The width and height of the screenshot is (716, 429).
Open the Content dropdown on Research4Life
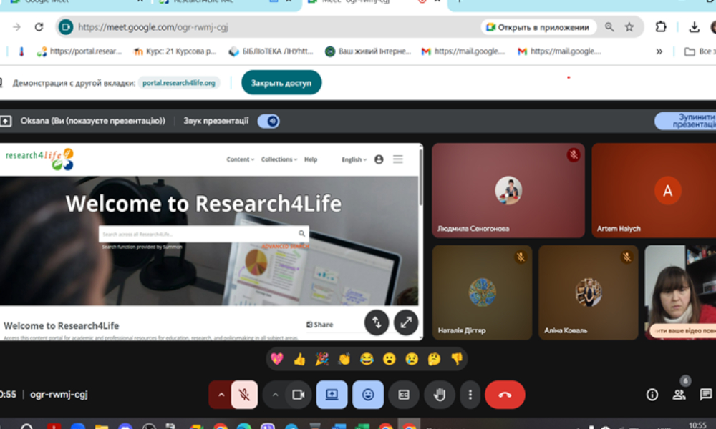[x=240, y=159]
